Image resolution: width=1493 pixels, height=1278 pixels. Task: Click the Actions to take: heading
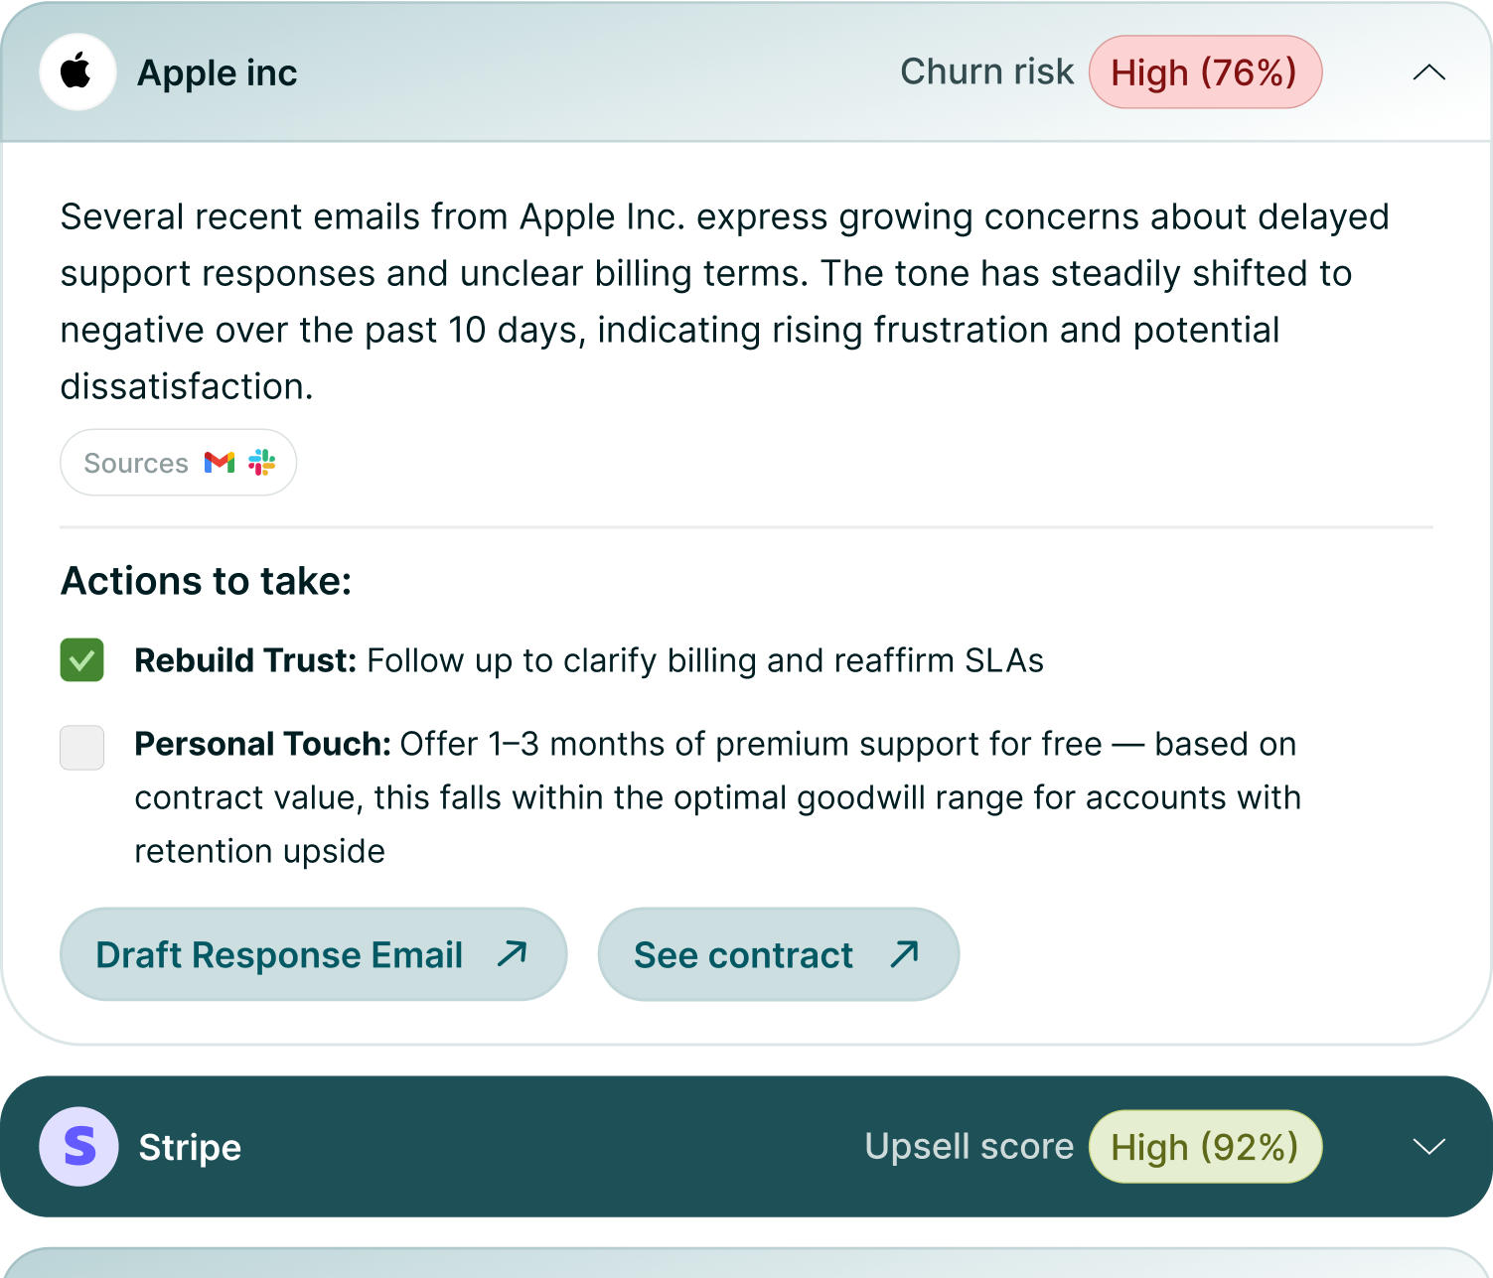click(207, 581)
